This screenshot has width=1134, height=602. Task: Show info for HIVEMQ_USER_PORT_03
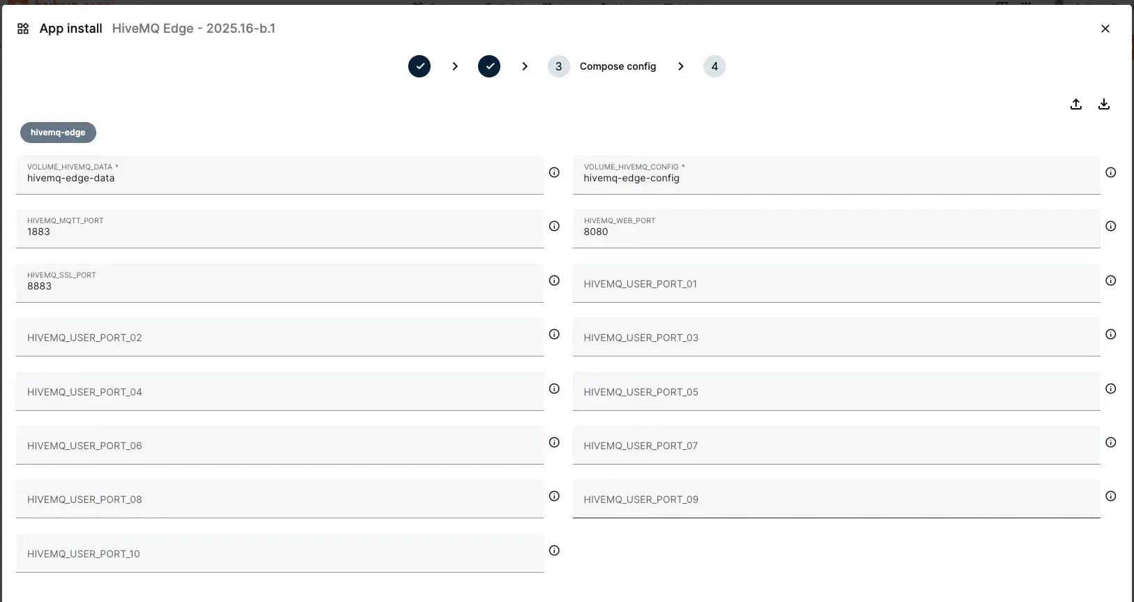[1111, 334]
